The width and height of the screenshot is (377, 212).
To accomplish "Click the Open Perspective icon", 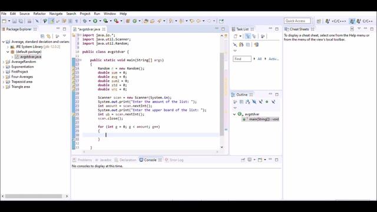I will [x=319, y=21].
